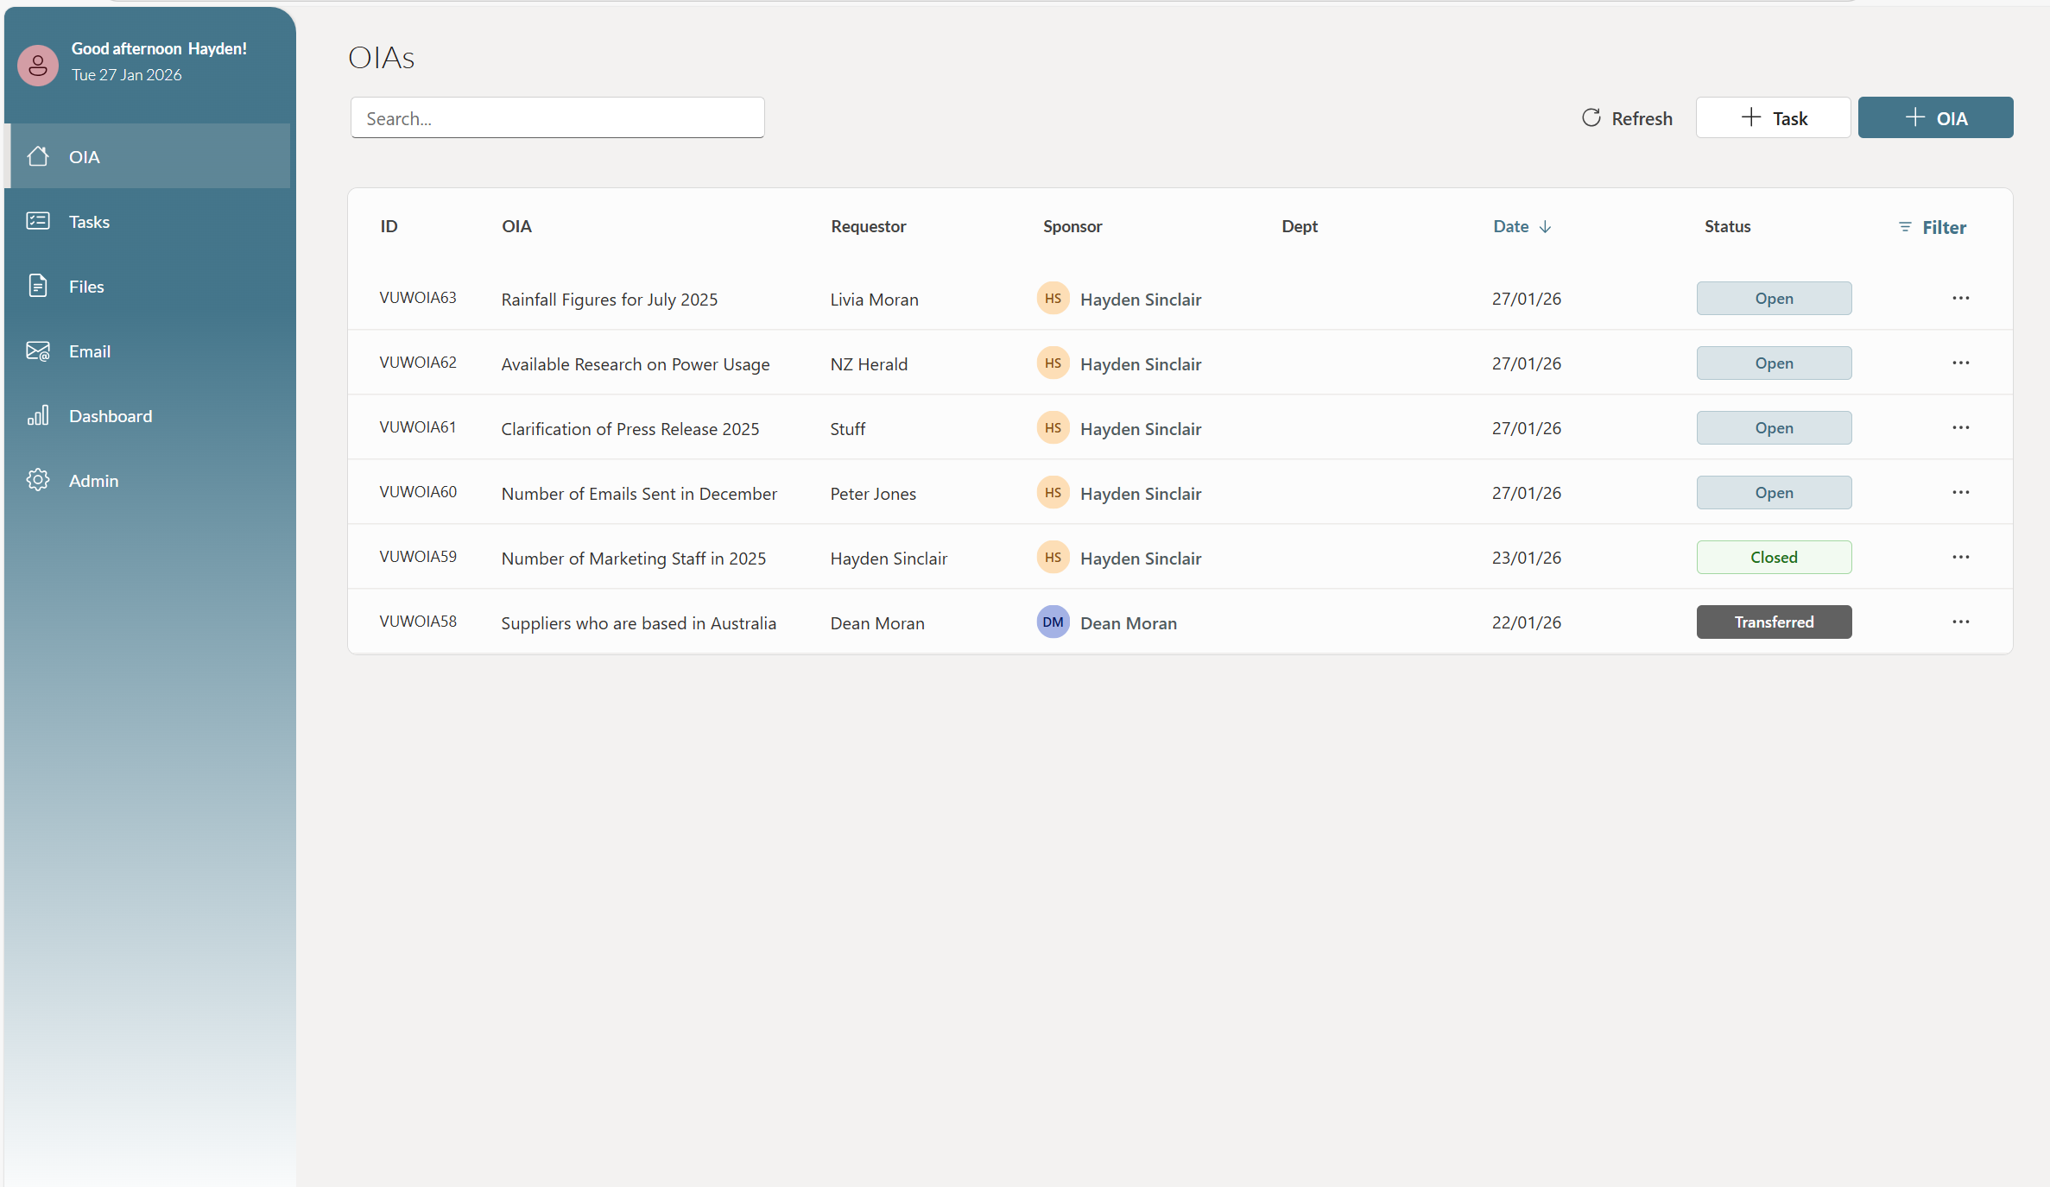The width and height of the screenshot is (2050, 1187).
Task: Click the HS sponsor avatar on VUWOIA63
Action: 1053,298
